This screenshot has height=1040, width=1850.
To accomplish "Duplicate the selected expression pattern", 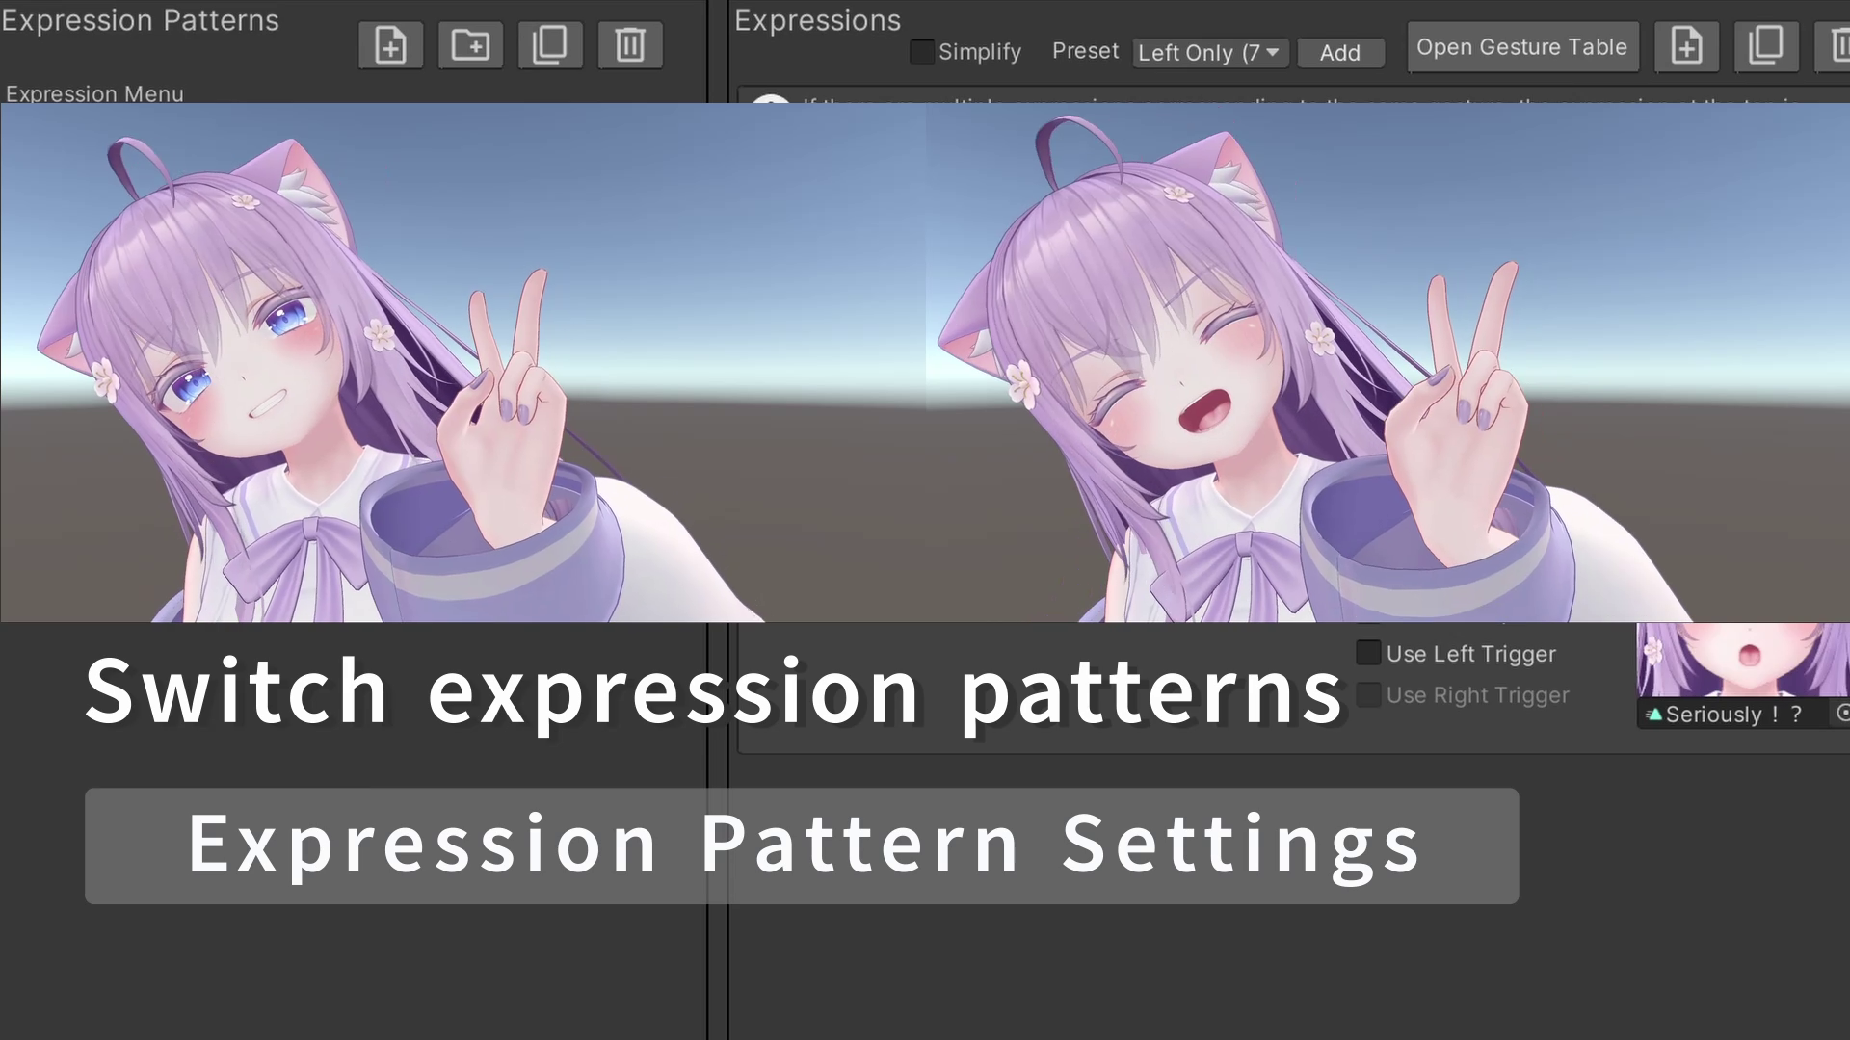I will pos(550,44).
